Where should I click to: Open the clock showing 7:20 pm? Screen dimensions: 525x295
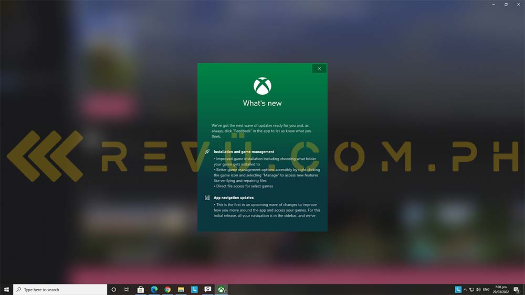pos(500,289)
